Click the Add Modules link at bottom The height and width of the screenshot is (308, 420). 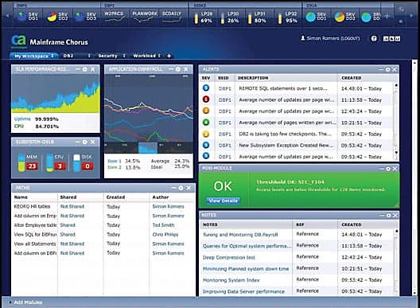[x=28, y=302]
